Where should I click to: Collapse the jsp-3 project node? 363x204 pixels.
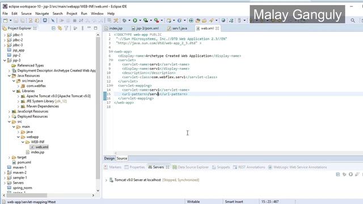click(5, 61)
